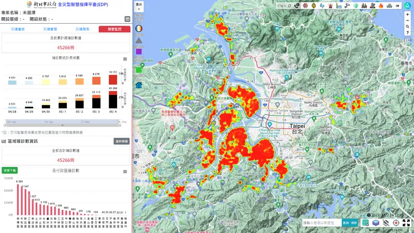This screenshot has height=233, width=414.
Task: Click the red alarm siren icon
Action: point(330,6)
